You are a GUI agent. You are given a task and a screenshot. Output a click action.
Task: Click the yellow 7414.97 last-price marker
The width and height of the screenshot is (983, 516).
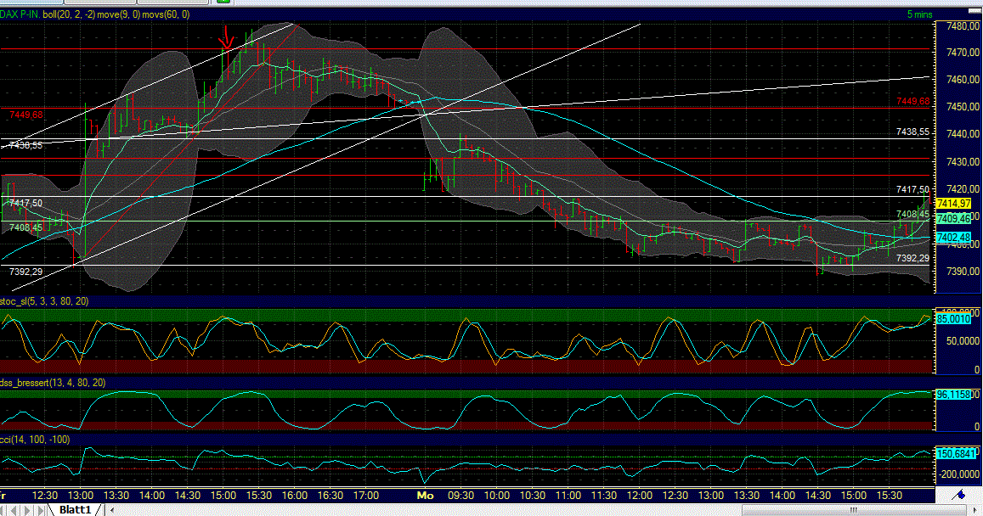[953, 204]
